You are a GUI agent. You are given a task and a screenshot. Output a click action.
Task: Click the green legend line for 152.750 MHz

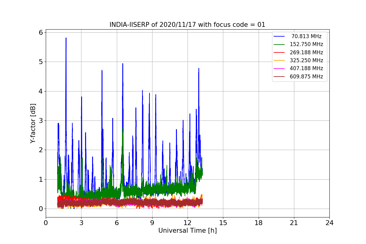279,44
